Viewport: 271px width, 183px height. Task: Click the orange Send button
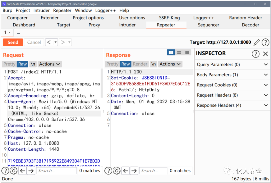coord(13,42)
